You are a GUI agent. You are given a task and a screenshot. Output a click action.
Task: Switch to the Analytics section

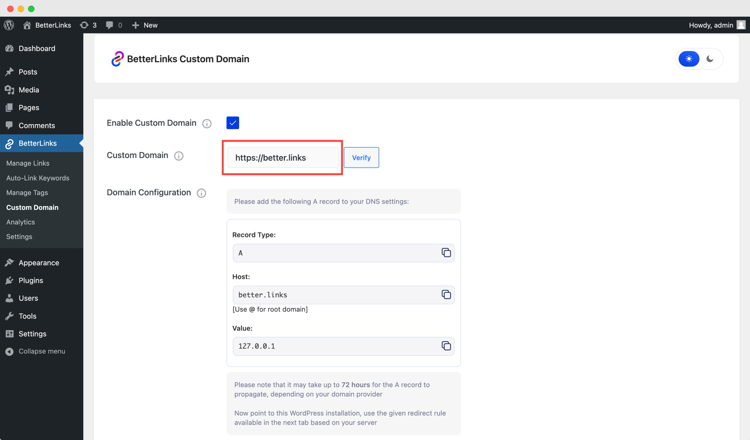(x=20, y=222)
